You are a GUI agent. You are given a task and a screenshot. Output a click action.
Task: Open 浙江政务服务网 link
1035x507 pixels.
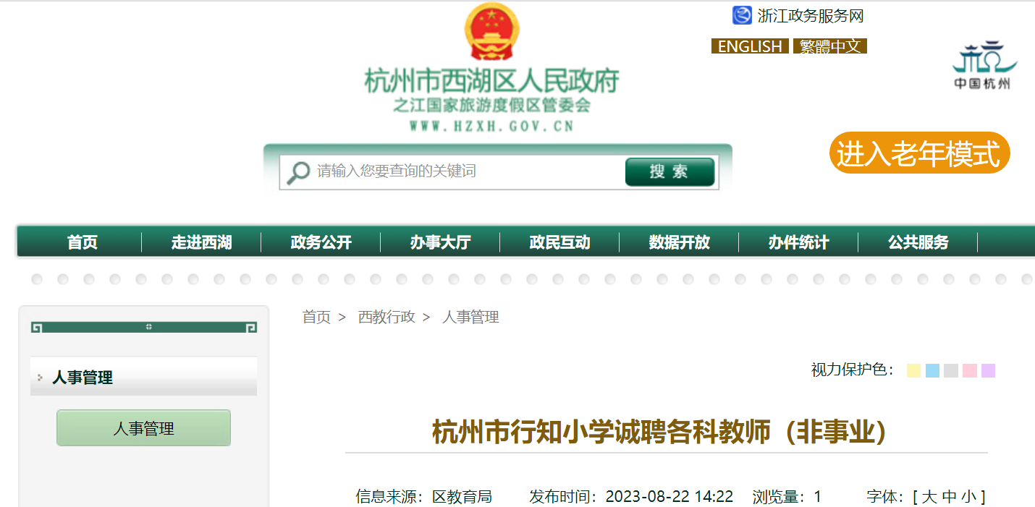point(811,16)
